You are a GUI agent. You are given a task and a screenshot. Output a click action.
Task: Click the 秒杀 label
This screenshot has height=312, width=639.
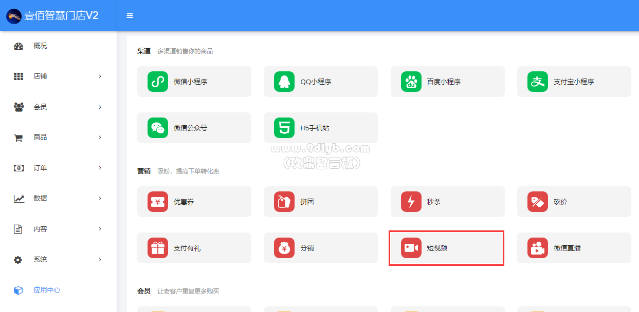434,202
